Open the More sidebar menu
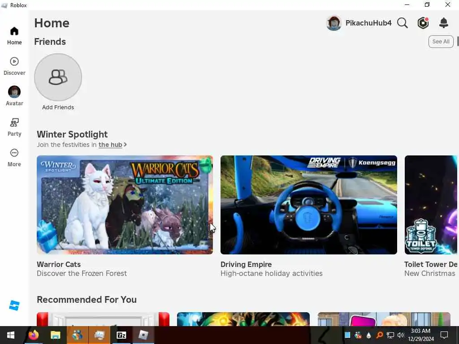Viewport: 459px width, 344px height. pos(14,153)
